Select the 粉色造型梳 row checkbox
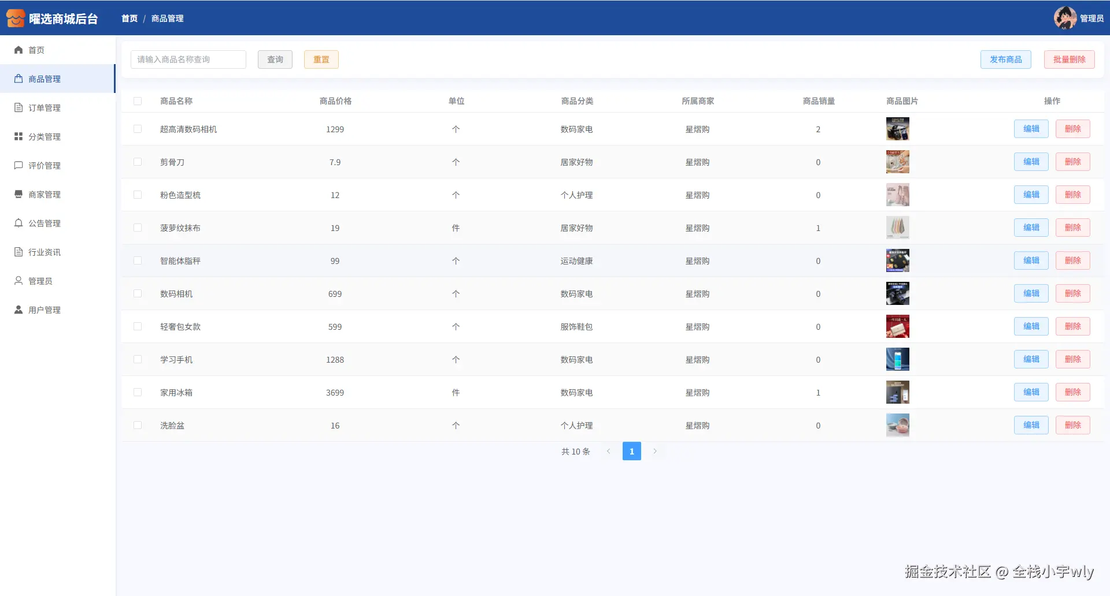 [138, 195]
